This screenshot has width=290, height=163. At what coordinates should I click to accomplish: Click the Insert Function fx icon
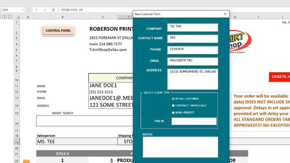pyautogui.click(x=53, y=10)
